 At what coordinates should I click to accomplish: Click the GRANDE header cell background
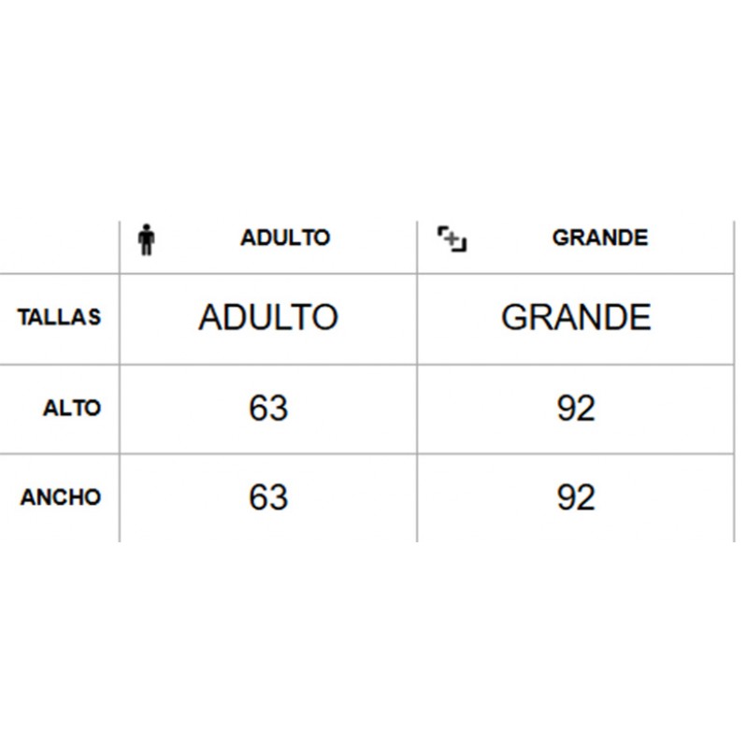[576, 247]
